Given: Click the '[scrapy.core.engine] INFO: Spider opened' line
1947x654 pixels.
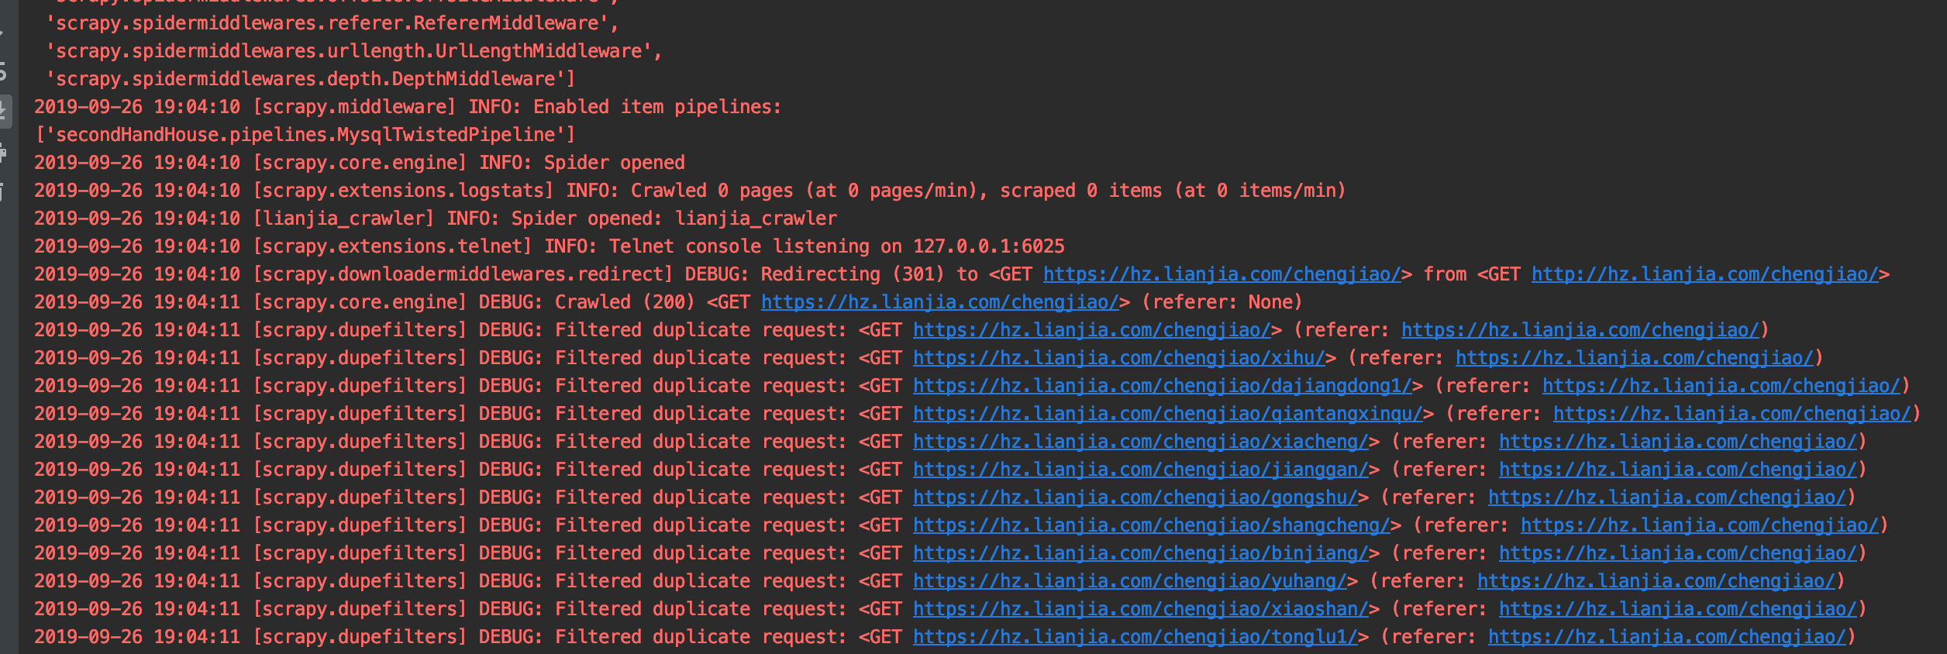Looking at the screenshot, I should point(360,163).
